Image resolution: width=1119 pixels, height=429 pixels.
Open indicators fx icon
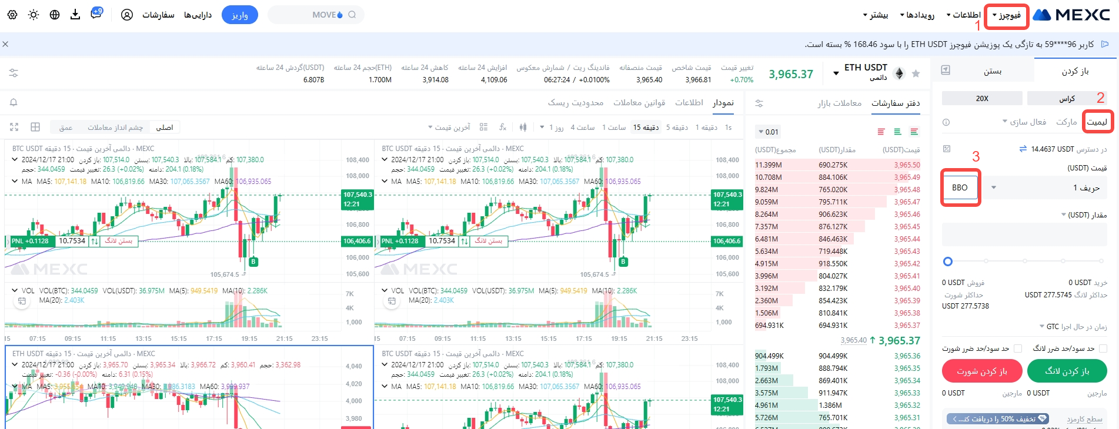[x=503, y=127]
